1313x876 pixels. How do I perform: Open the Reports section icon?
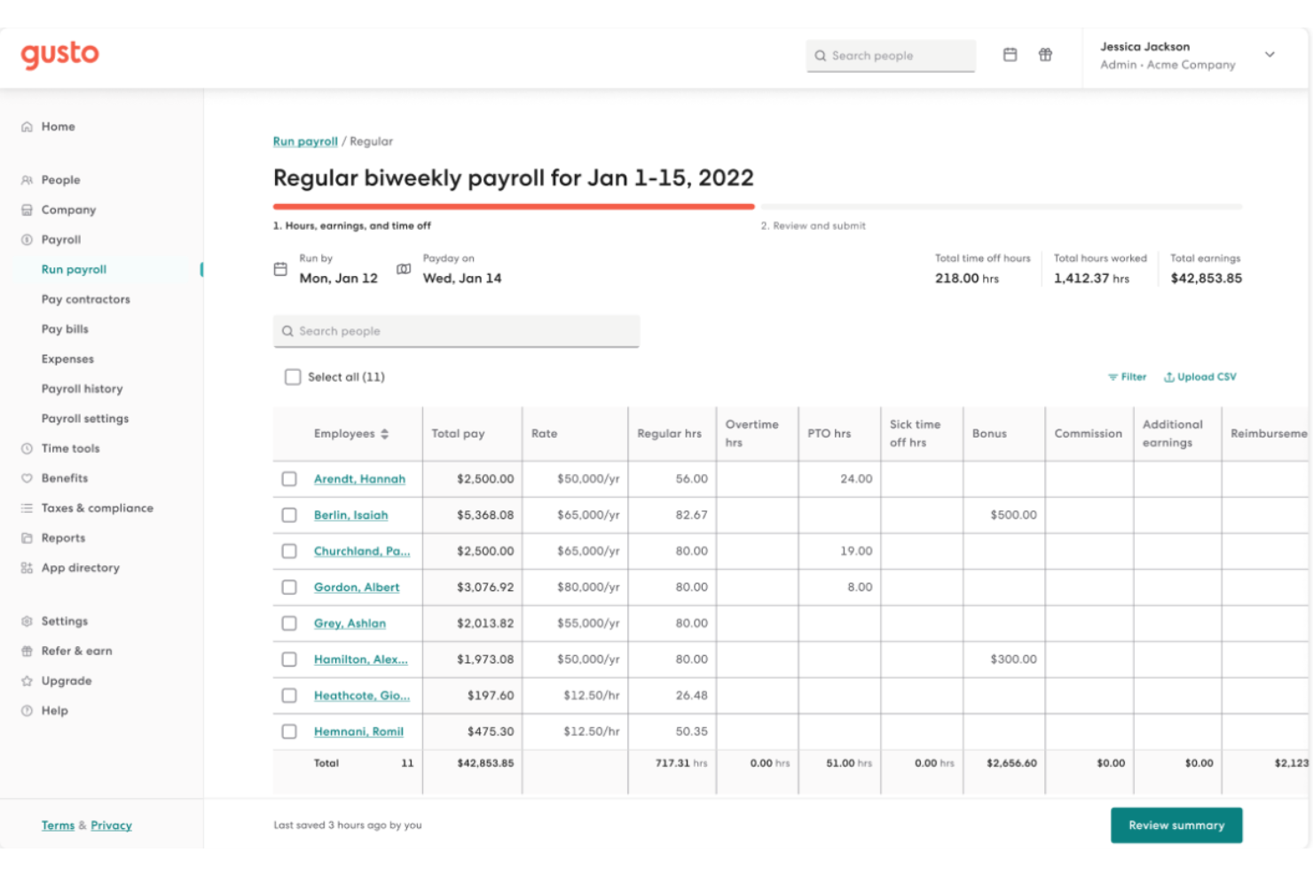pos(27,537)
